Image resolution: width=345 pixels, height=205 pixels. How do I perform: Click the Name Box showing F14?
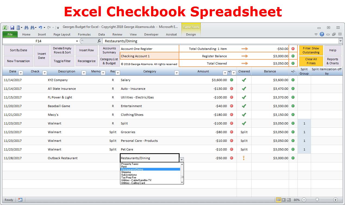point(38,41)
